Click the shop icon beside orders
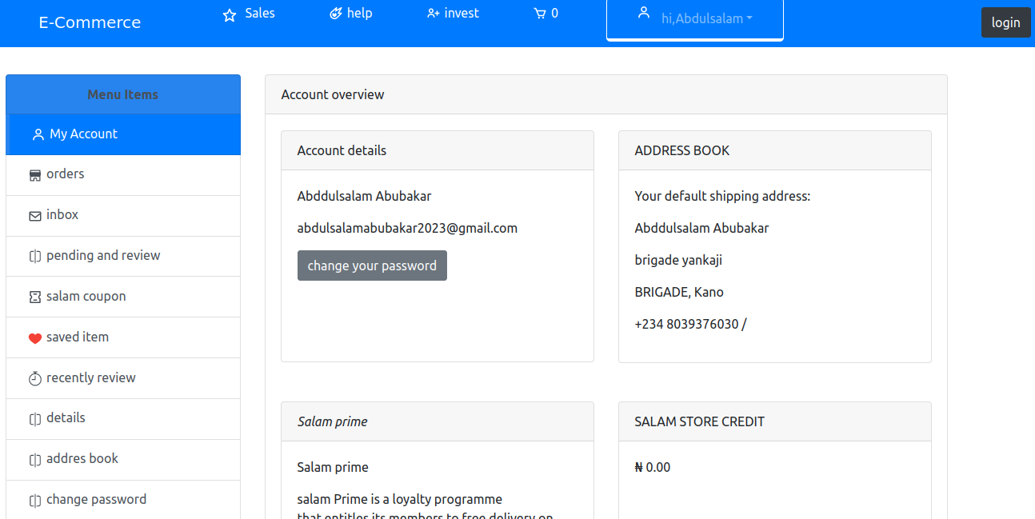Image resolution: width=1035 pixels, height=519 pixels. point(35,175)
